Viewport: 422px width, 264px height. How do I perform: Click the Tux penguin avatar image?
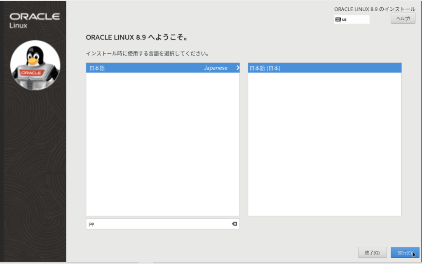coord(35,65)
